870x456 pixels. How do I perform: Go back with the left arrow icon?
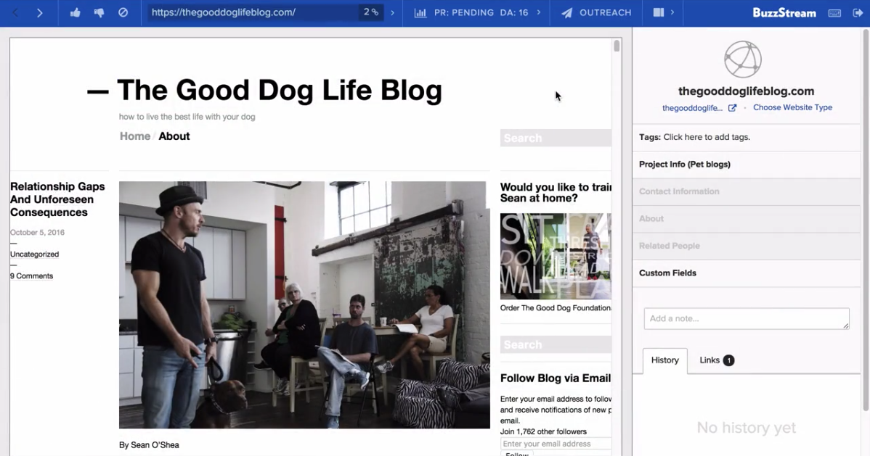click(x=15, y=13)
